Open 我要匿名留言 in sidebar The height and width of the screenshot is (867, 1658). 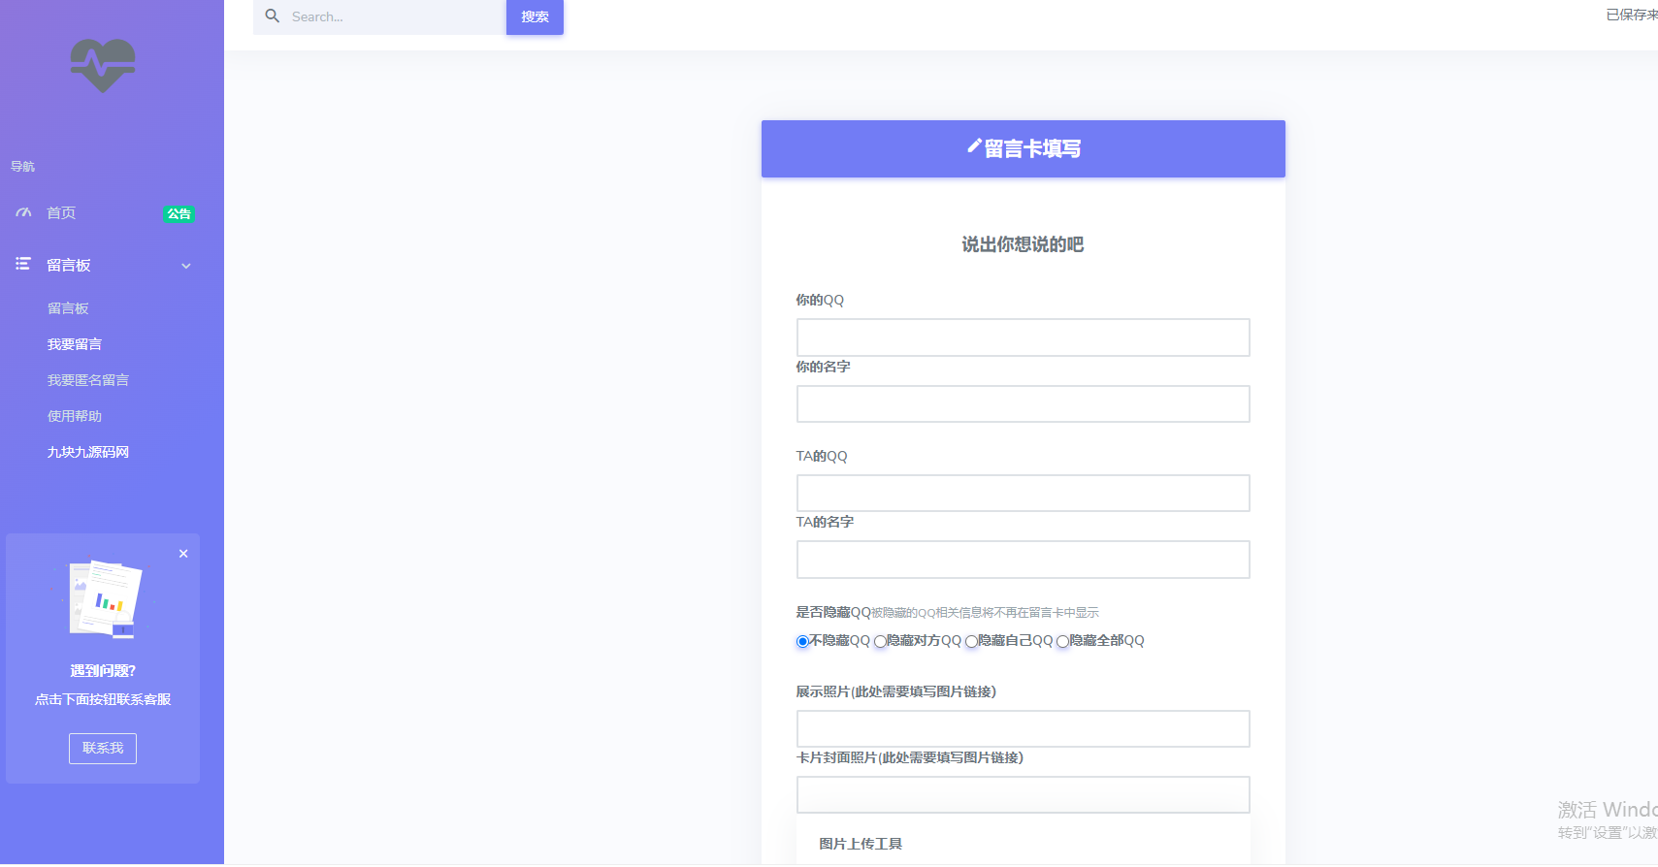click(x=88, y=380)
